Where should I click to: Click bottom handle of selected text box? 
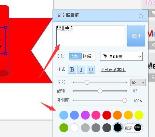[x=5, y=53]
